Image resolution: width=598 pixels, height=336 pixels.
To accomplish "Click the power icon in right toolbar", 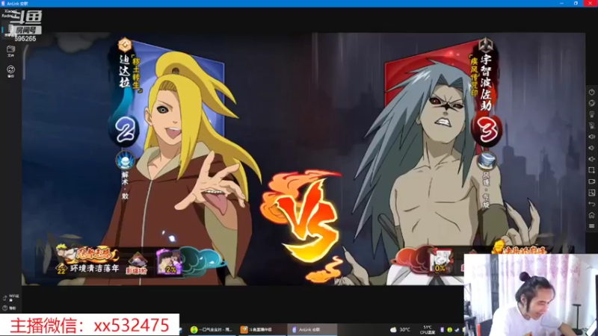I will 591,92.
